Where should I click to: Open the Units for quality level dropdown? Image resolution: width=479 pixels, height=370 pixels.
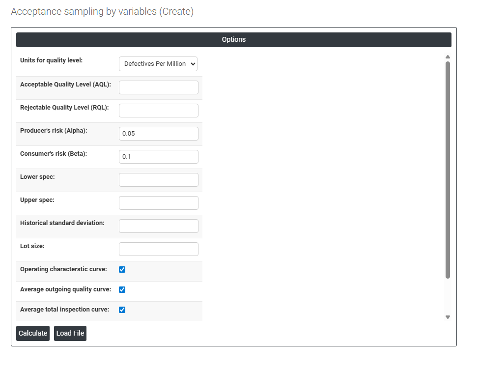pos(158,64)
